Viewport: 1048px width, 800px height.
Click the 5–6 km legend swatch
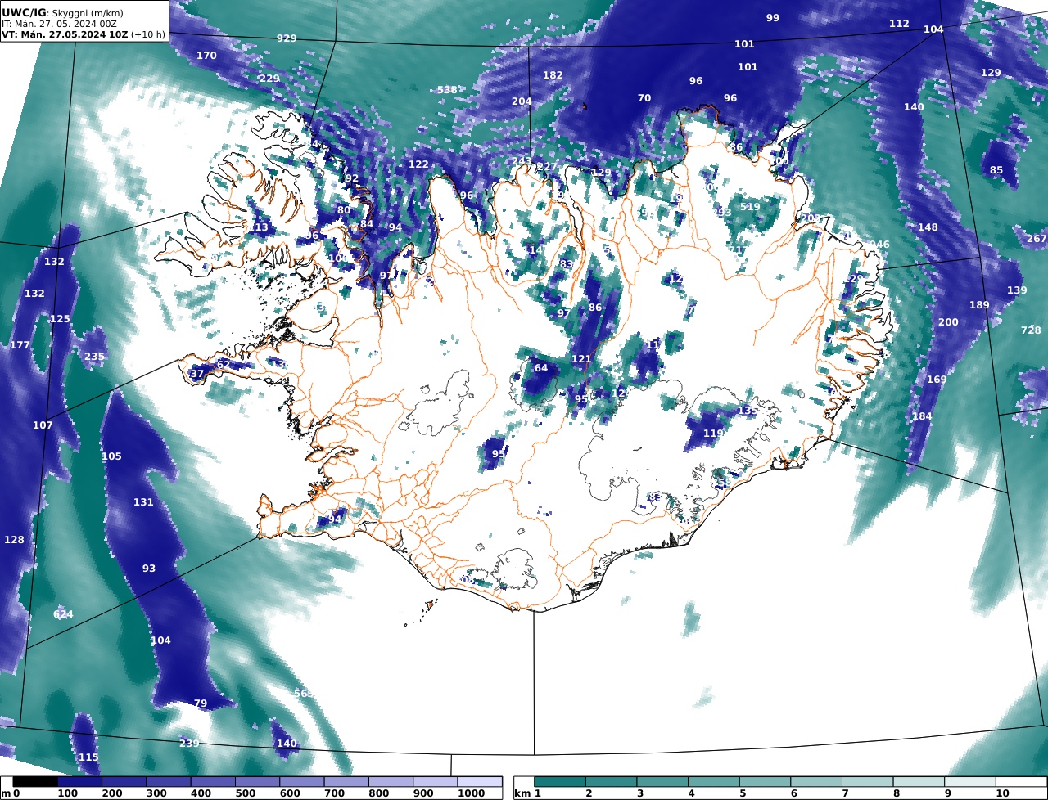(765, 782)
